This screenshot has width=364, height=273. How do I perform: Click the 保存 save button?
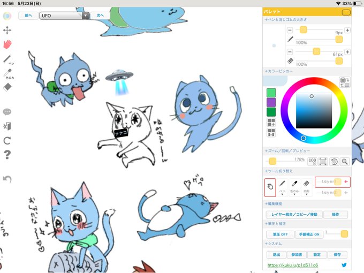337,255
